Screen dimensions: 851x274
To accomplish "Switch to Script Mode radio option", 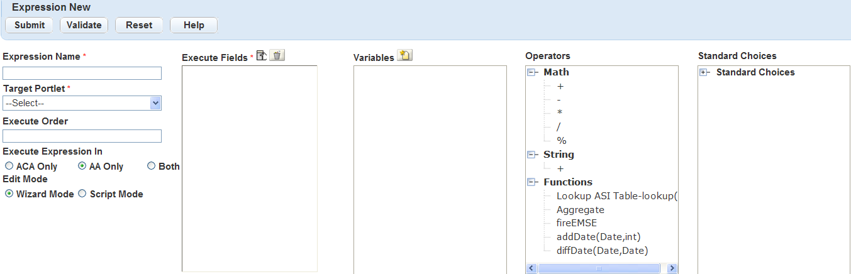I will (x=82, y=194).
